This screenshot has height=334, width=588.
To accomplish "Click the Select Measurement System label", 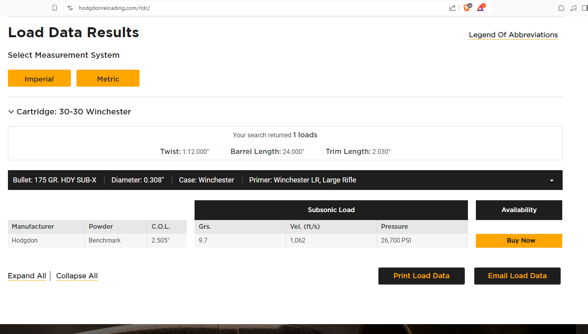I will [63, 55].
